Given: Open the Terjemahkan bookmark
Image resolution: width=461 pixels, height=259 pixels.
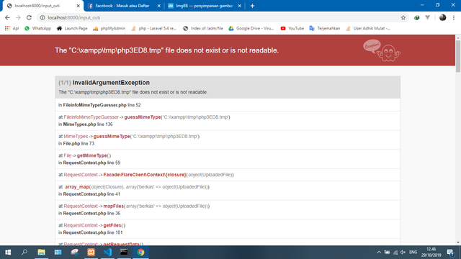Looking at the screenshot, I should tap(325, 29).
